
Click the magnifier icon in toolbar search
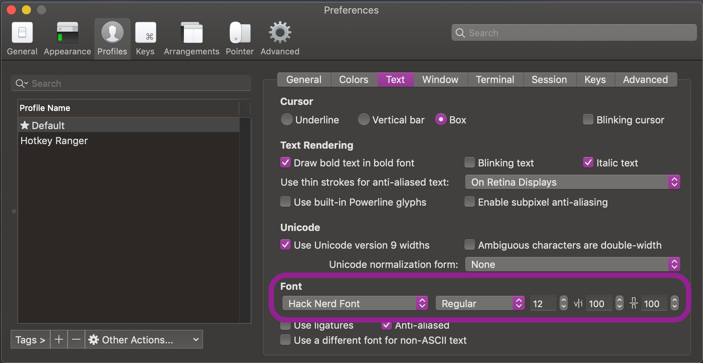pyautogui.click(x=460, y=33)
